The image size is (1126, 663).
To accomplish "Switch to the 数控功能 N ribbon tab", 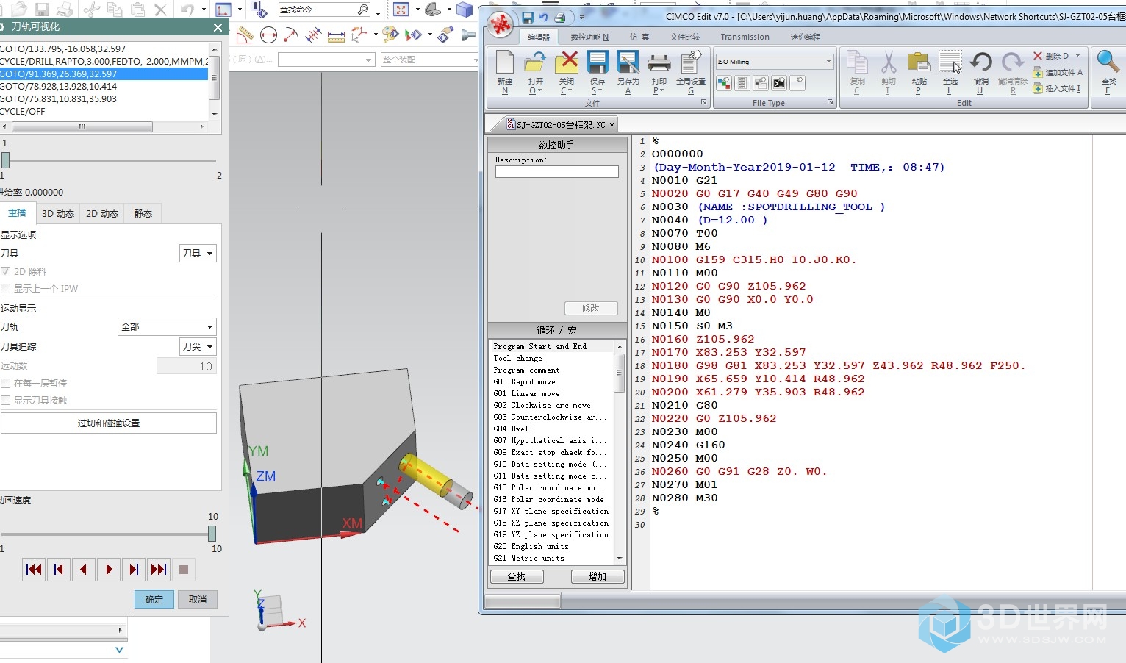I will click(589, 37).
